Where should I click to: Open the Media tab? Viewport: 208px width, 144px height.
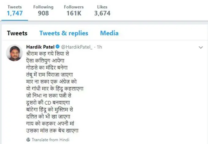pyautogui.click(x=109, y=33)
